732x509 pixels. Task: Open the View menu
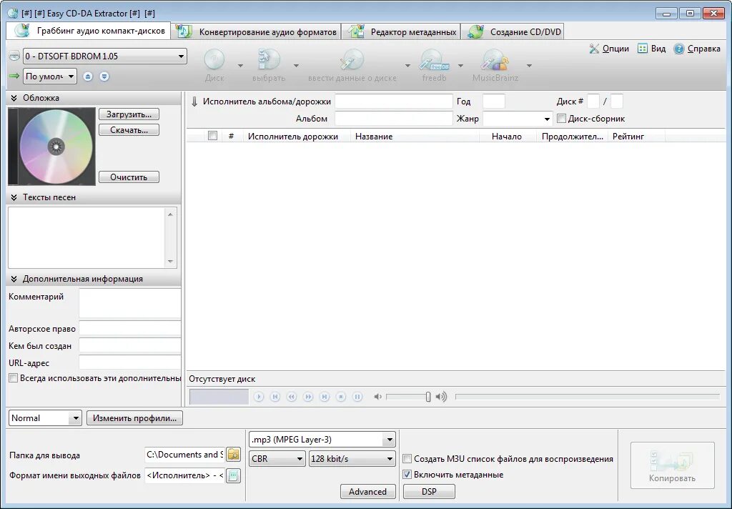pos(652,49)
